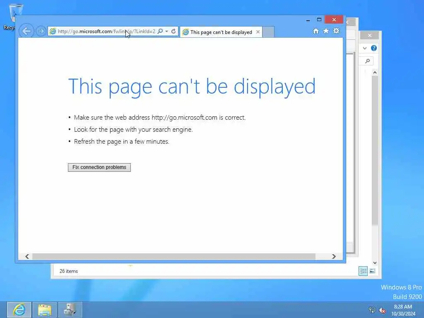Click the search magnifier in address bar
424x318 pixels.
coord(160,31)
